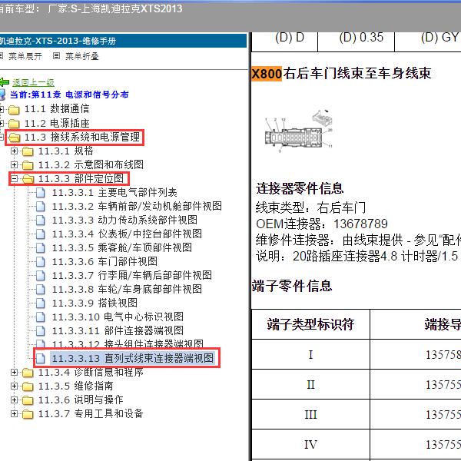Click the 菜单折叠 collapse-all menu

click(x=81, y=56)
